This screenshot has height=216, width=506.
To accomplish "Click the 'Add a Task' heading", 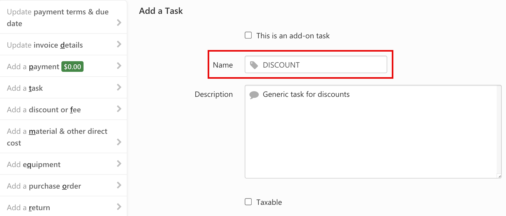I will [x=160, y=11].
